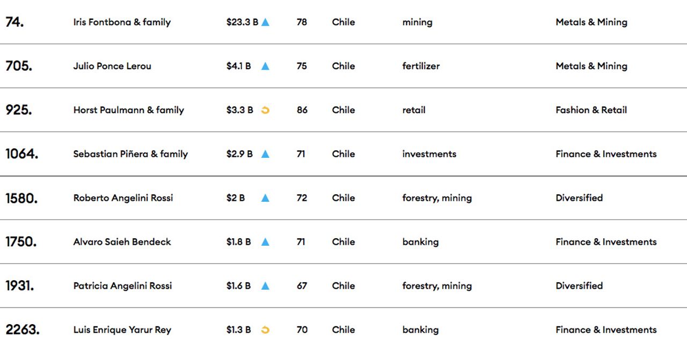This screenshot has height=351, width=687.
Task: Select Horst Paulmann & family name
Action: tap(129, 111)
